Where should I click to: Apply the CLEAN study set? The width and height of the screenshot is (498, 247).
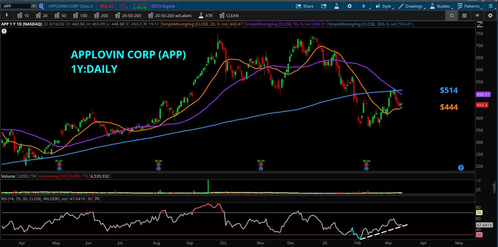coord(228,15)
